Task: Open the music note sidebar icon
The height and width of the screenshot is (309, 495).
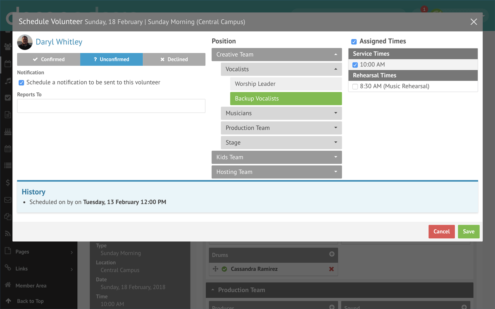Action: (x=8, y=81)
